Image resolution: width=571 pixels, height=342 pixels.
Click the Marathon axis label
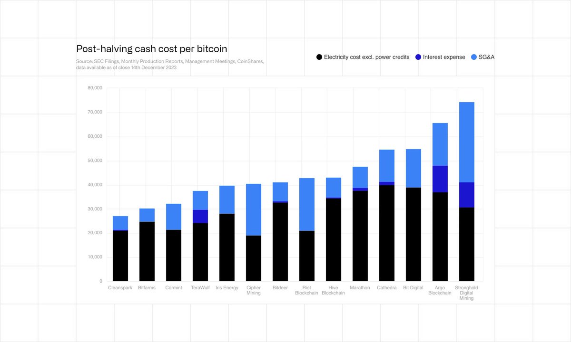click(360, 288)
